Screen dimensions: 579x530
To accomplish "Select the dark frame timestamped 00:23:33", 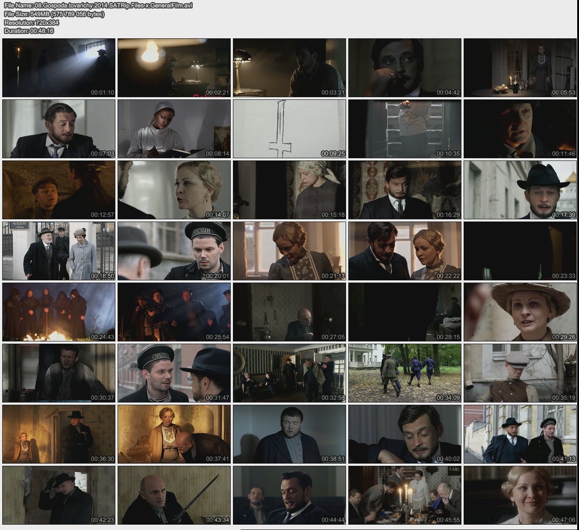I will [x=520, y=251].
